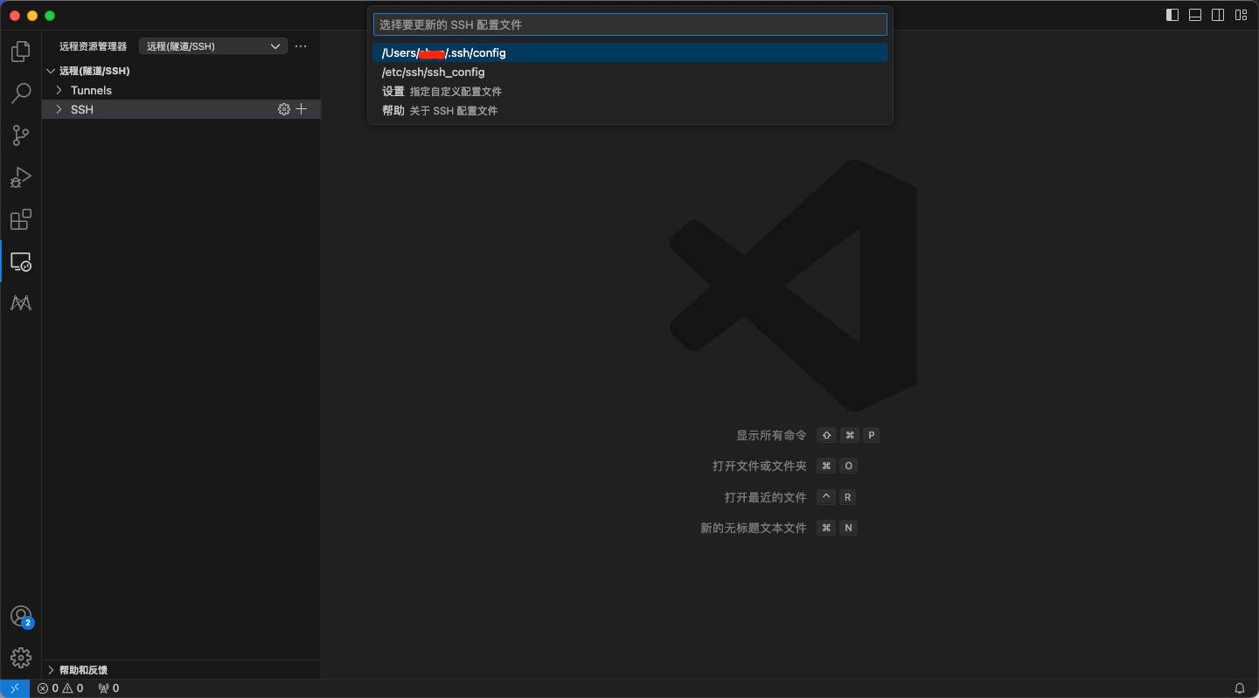The height and width of the screenshot is (698, 1259).
Task: Toggle the secondary sidebar visibility
Action: [1218, 15]
